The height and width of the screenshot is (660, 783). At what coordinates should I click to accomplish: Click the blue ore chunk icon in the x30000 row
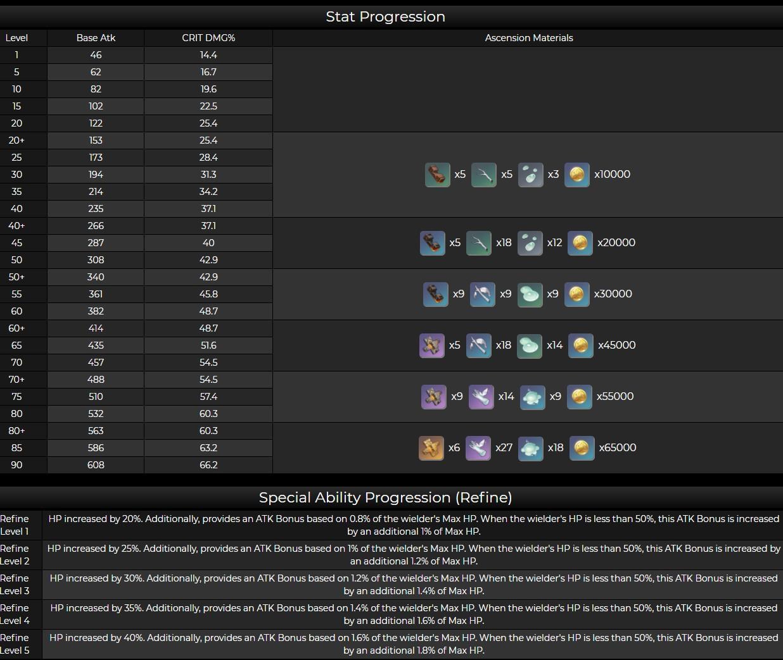tap(436, 294)
